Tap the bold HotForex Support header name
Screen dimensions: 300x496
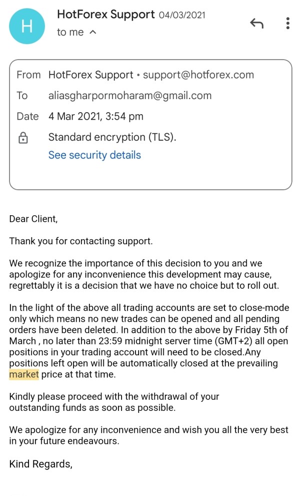pos(106,15)
